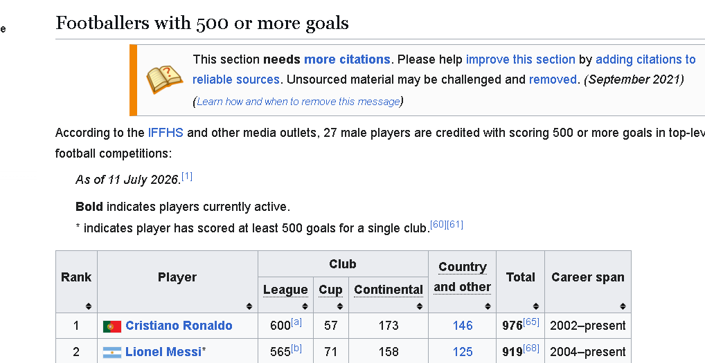Click the Total column sort icon

pos(535,306)
